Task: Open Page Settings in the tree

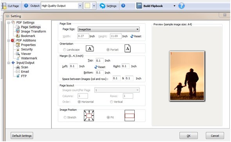Action: [x=31, y=27]
